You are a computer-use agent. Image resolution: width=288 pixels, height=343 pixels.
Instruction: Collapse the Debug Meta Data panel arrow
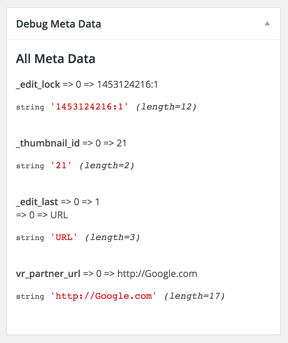[267, 24]
